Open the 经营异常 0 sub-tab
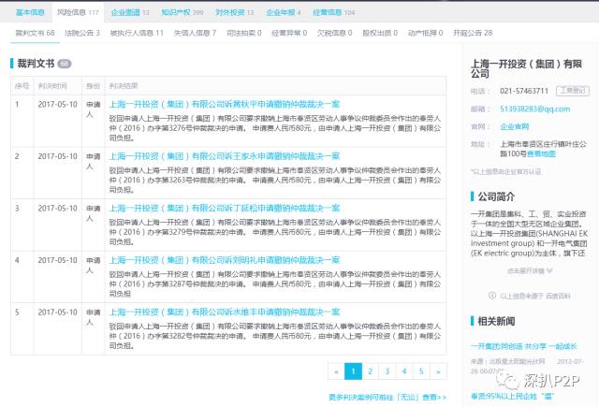 (289, 34)
